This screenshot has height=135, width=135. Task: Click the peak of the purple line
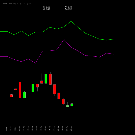point(64,39)
